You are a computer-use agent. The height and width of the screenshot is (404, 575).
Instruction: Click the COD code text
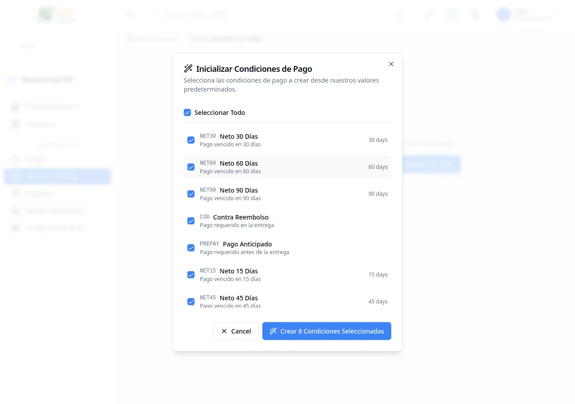pos(205,217)
